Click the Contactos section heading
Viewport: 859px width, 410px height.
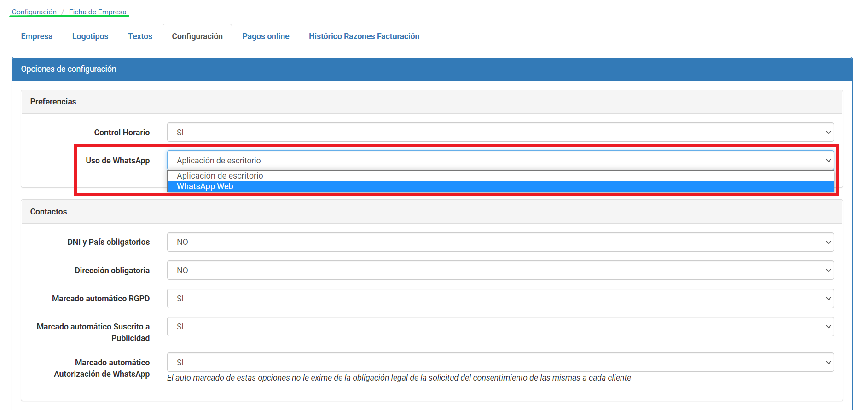[x=49, y=212]
